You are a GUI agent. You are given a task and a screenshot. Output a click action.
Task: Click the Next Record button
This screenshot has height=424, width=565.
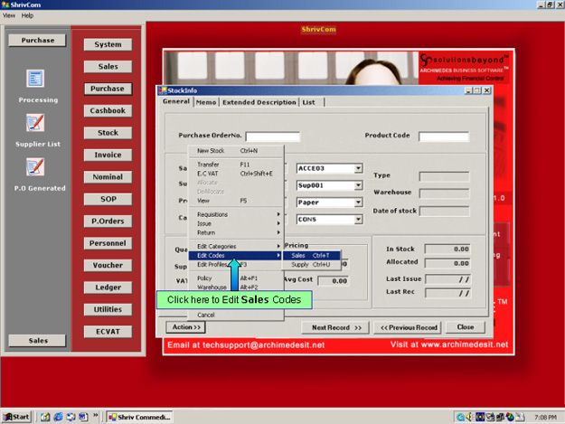(336, 327)
